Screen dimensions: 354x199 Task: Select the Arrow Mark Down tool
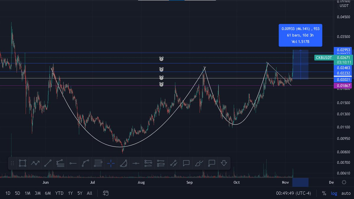(224, 163)
